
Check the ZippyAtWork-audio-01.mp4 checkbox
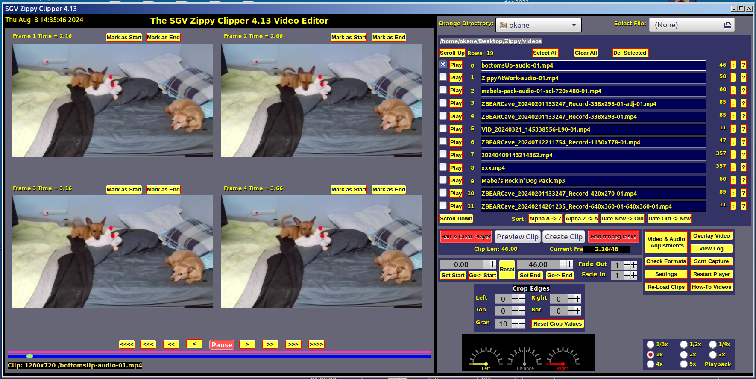pyautogui.click(x=443, y=77)
